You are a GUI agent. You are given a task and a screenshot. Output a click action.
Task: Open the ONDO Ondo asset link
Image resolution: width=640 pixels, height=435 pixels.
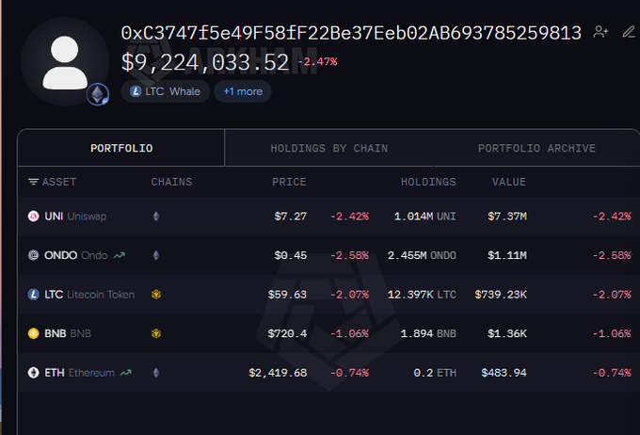coord(76,255)
